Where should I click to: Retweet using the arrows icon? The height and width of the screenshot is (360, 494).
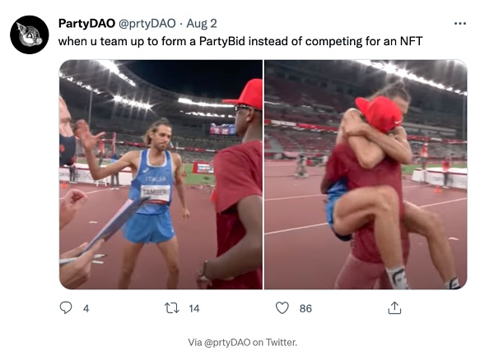172,307
